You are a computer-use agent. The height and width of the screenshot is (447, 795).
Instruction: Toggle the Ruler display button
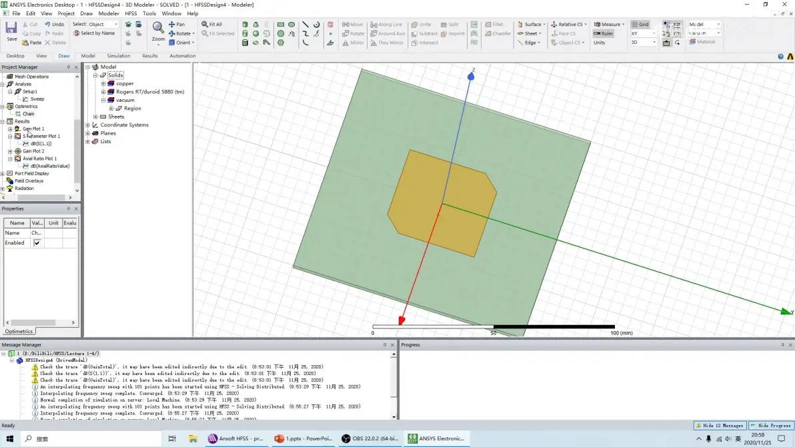(604, 33)
